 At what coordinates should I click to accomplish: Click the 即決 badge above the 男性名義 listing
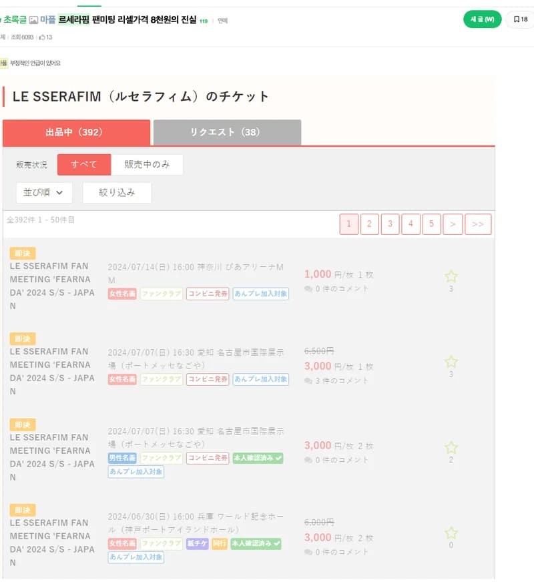click(23, 424)
